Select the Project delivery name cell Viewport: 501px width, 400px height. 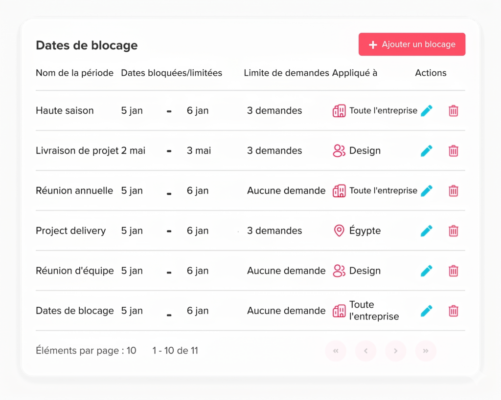70,231
